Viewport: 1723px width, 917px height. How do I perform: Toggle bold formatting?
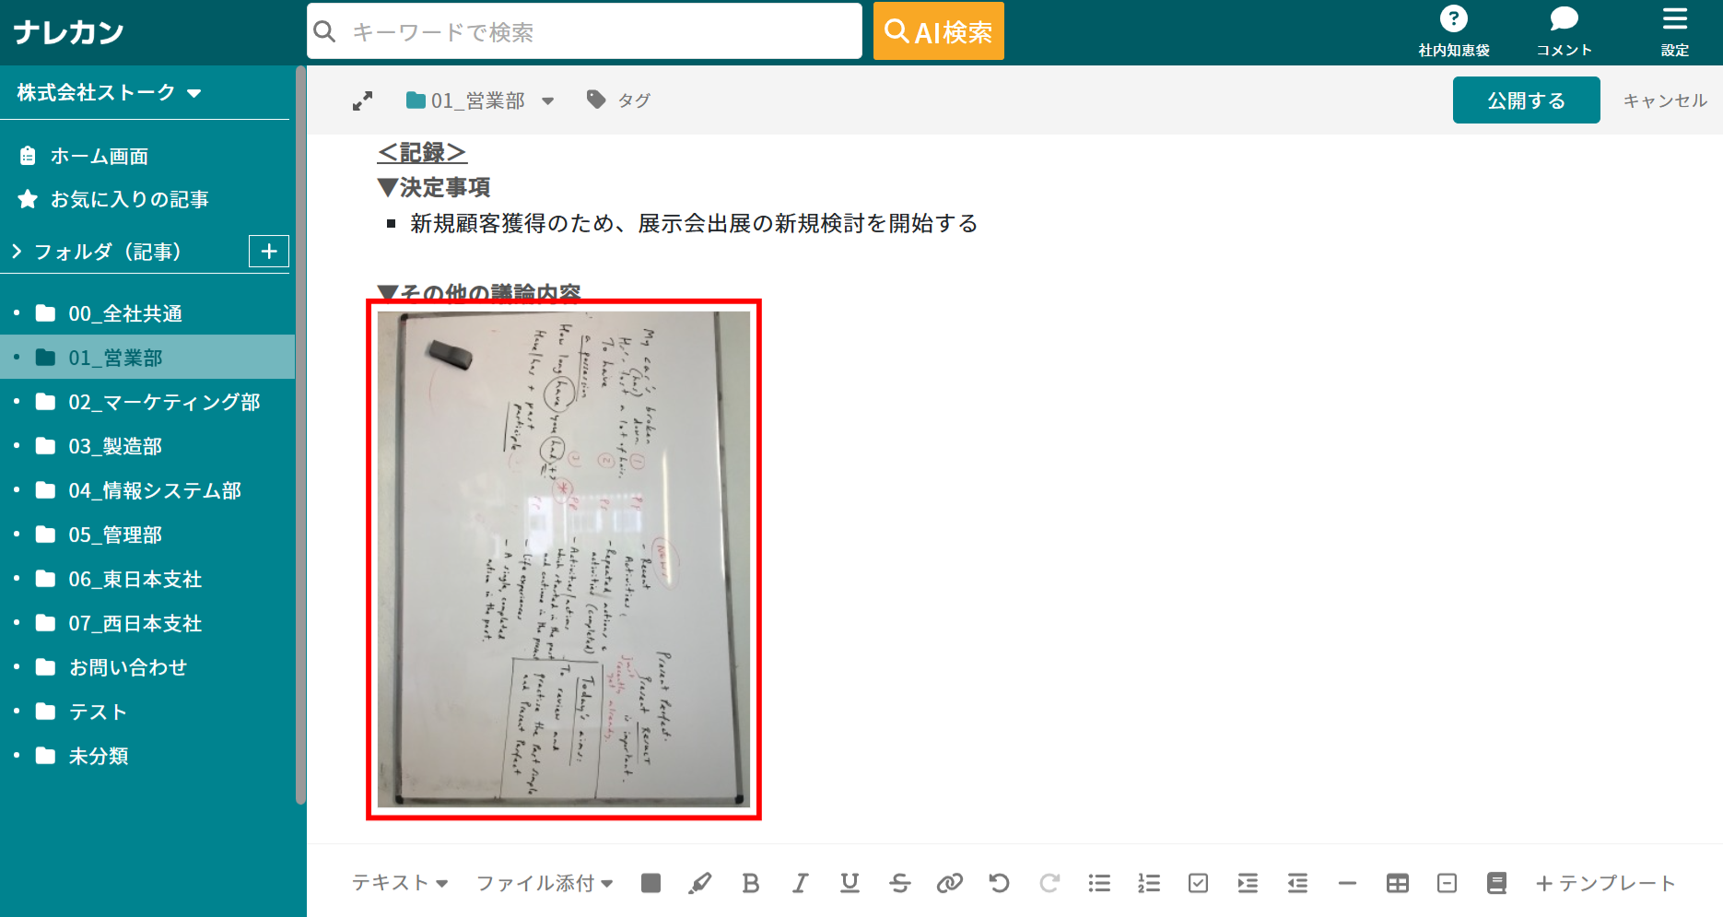(x=750, y=883)
